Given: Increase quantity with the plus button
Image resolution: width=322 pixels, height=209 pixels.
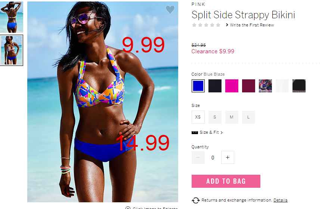Looking at the screenshot, I should point(227,157).
